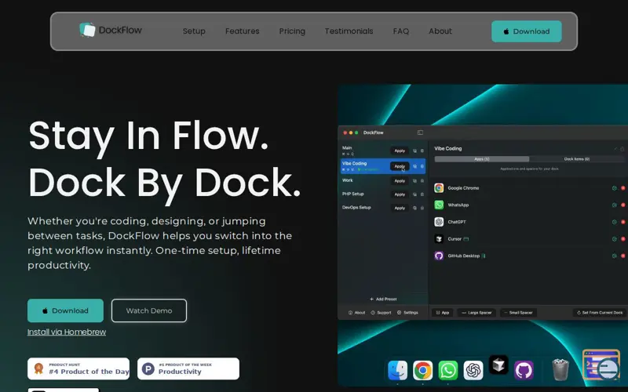This screenshot has width=628, height=392.
Task: Open the Trash in the macOS dock
Action: pos(560,369)
